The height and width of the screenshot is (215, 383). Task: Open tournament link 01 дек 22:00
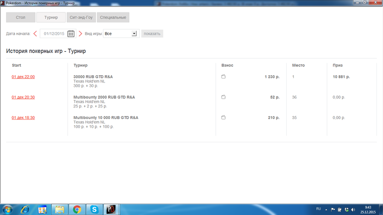pyautogui.click(x=23, y=77)
